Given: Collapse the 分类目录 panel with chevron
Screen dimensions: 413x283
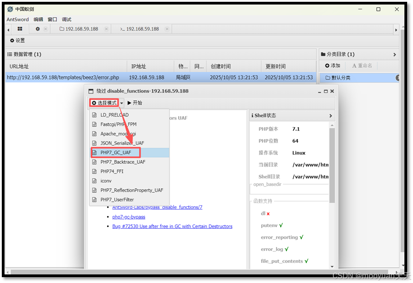Looking at the screenshot, I should 394,55.
